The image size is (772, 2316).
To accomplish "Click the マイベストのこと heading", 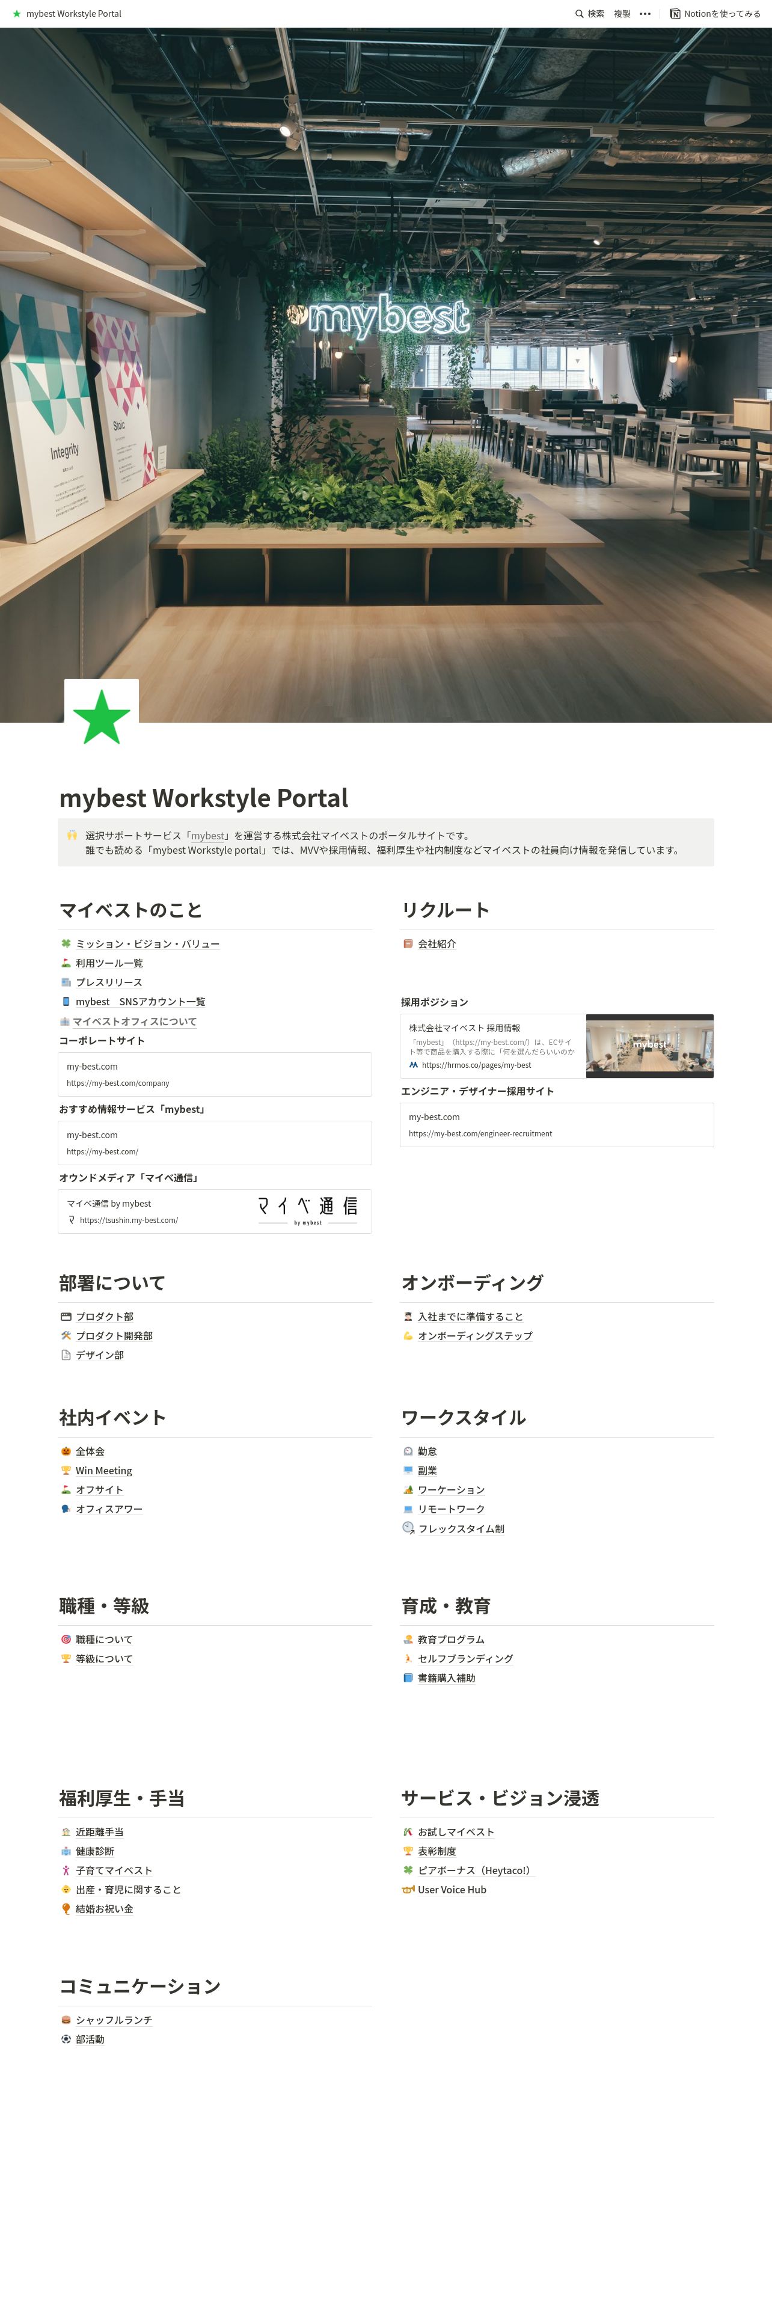I will click(130, 910).
